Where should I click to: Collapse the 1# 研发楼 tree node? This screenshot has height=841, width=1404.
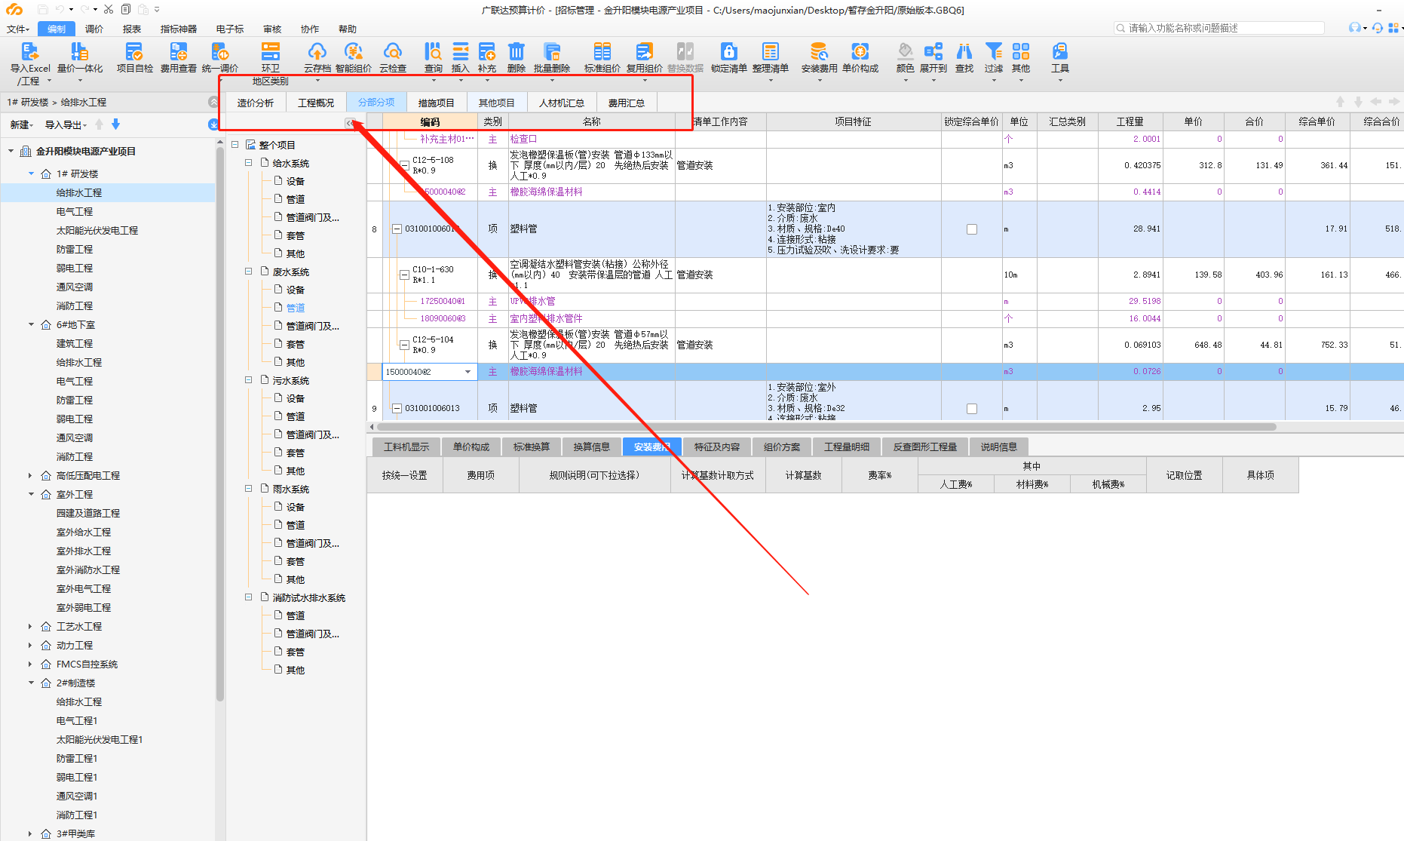pyautogui.click(x=32, y=173)
